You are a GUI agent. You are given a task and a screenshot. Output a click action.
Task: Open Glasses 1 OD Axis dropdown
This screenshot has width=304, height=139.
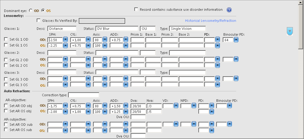point(105,40)
